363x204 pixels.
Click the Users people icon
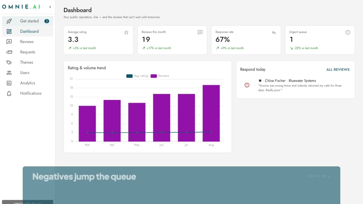pyautogui.click(x=9, y=73)
